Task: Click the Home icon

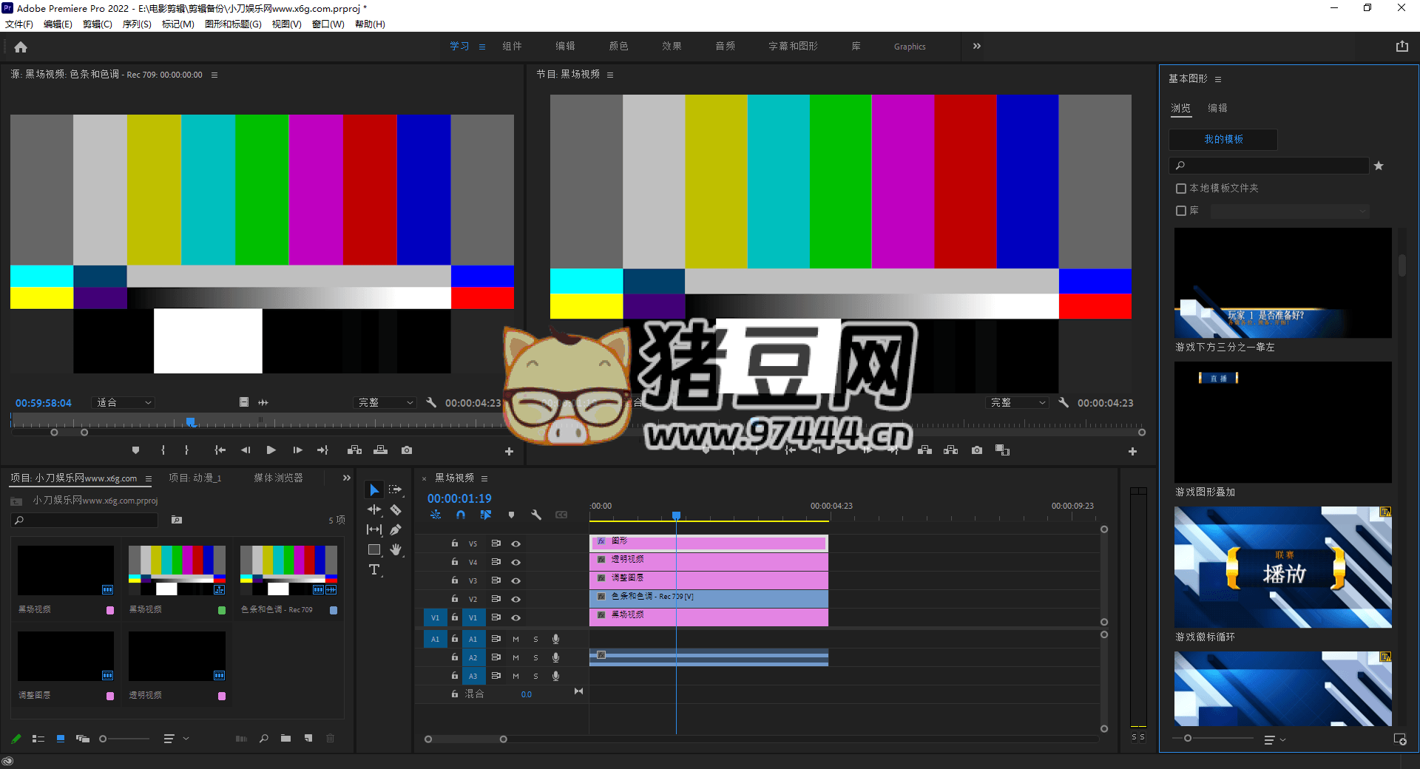Action: [21, 47]
